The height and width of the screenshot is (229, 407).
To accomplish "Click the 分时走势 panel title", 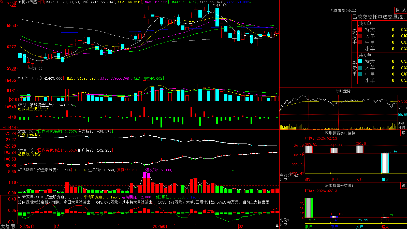I will tap(343, 91).
